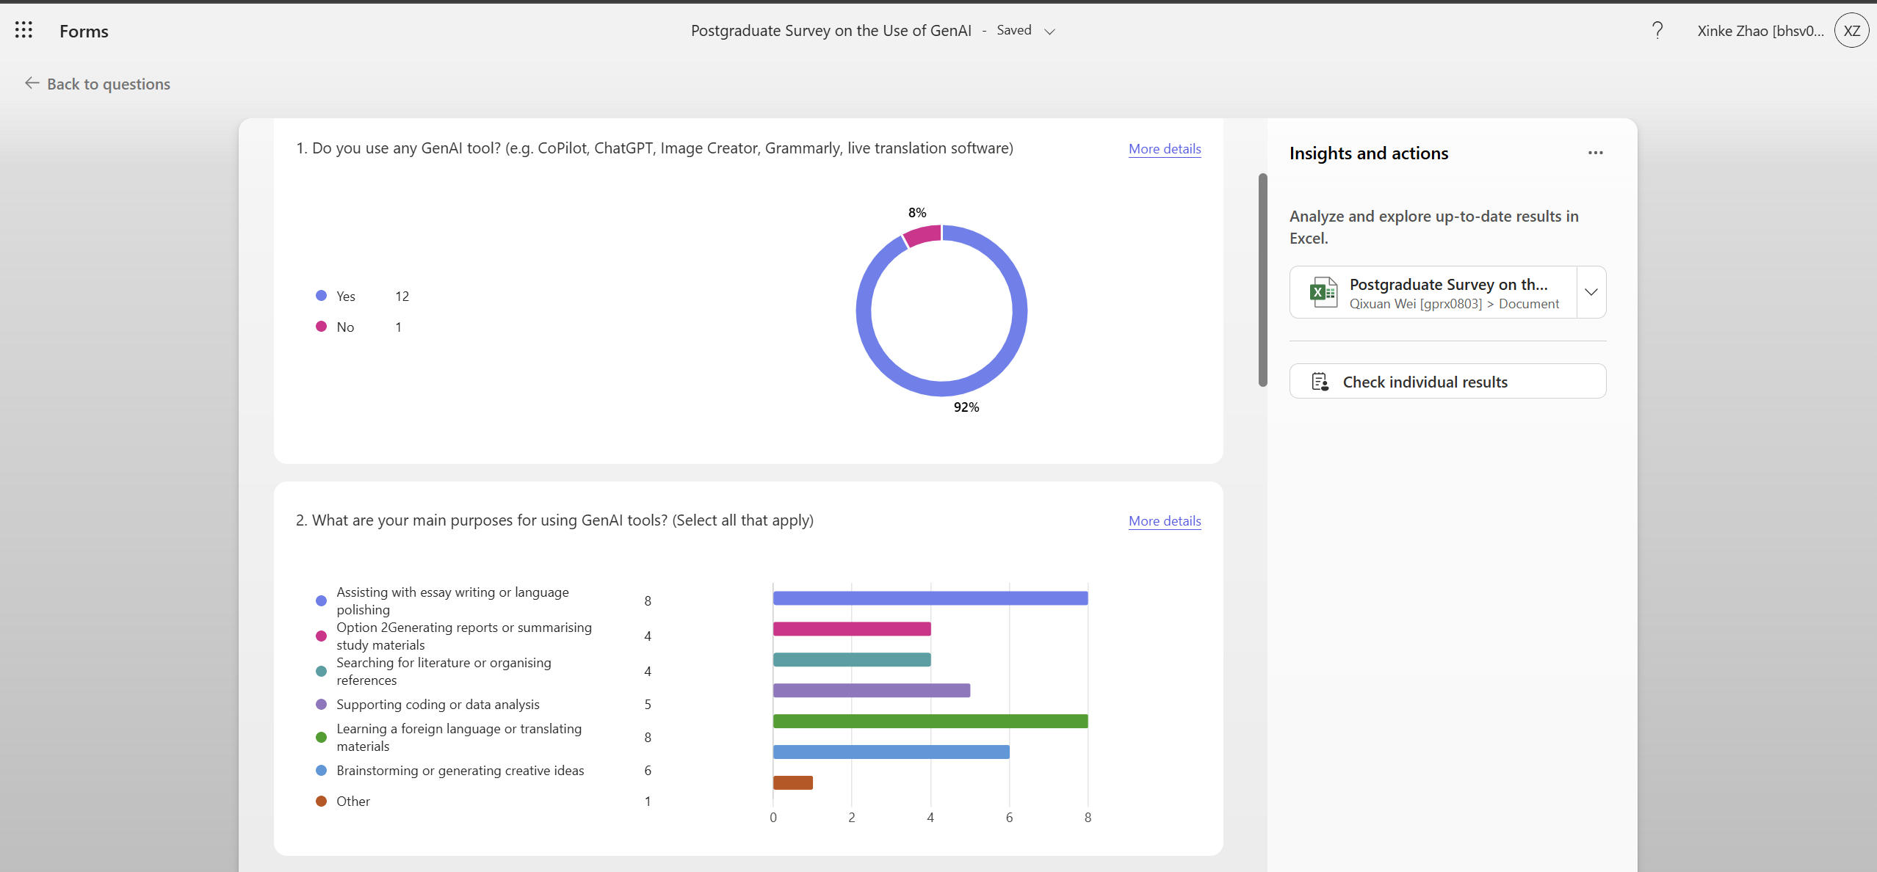
Task: Open More details for question 2
Action: tap(1164, 520)
